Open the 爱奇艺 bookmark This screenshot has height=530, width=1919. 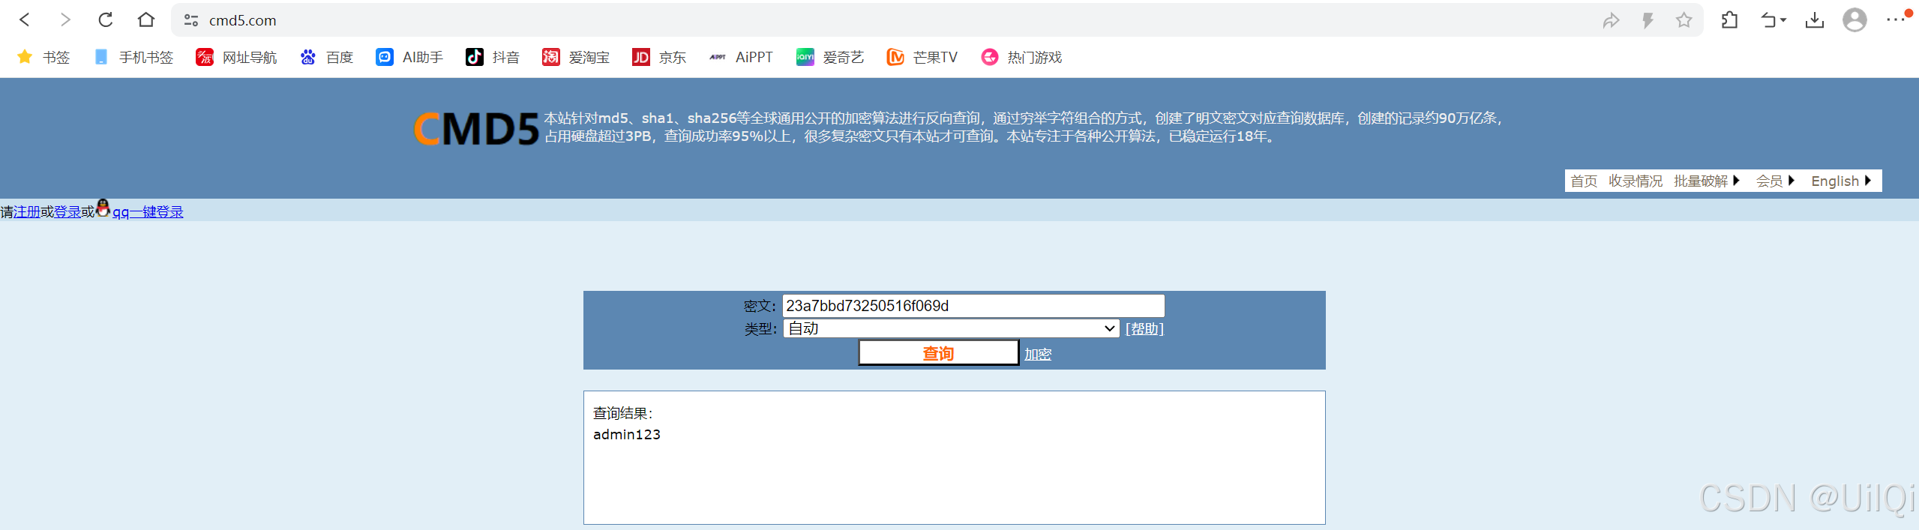(x=830, y=57)
